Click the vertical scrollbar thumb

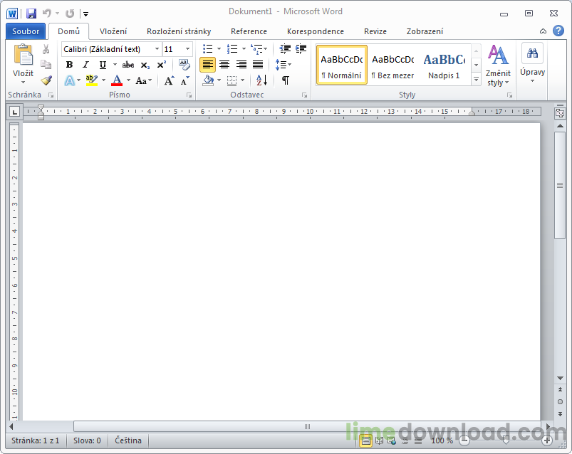coord(560,186)
